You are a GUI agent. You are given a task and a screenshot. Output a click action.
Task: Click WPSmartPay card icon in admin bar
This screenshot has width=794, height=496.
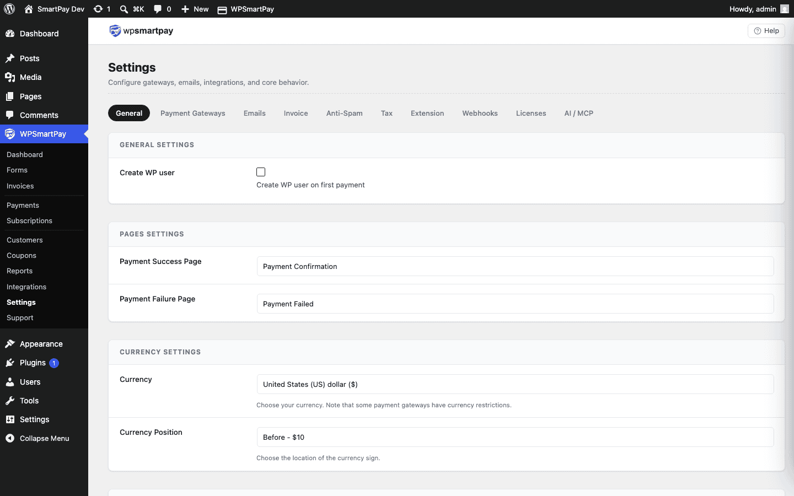[x=222, y=9]
